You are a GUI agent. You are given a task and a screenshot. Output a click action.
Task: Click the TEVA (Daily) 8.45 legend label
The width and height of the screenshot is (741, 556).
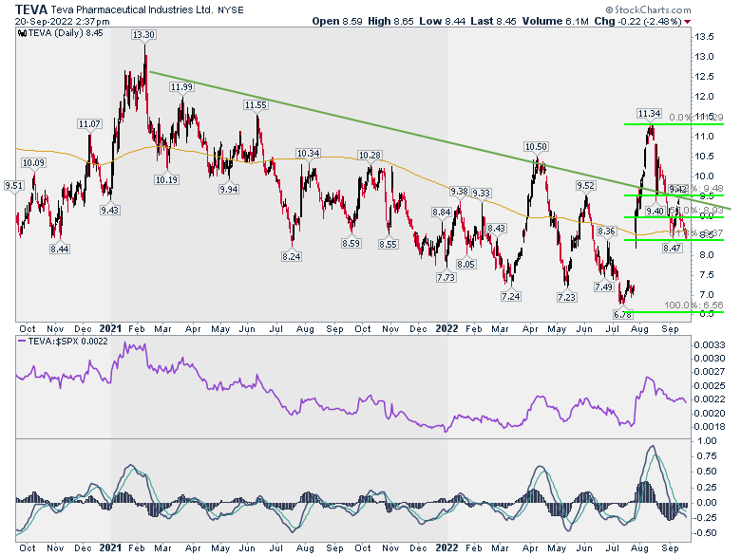(x=66, y=33)
